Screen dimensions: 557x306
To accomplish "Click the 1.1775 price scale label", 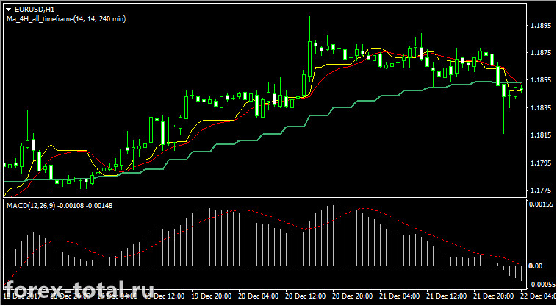I will 540,191.
